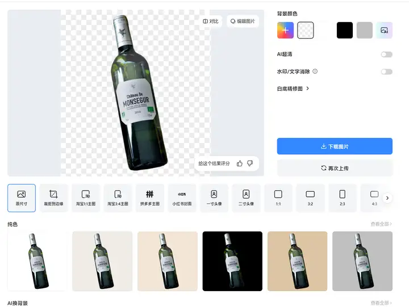Select 原尺寸 original size option
Screen dimensions: 409x307
coord(22,198)
